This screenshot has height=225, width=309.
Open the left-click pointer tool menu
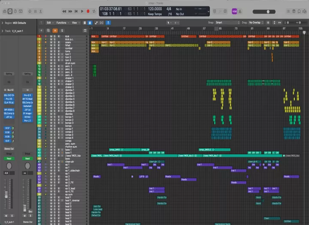(169, 23)
